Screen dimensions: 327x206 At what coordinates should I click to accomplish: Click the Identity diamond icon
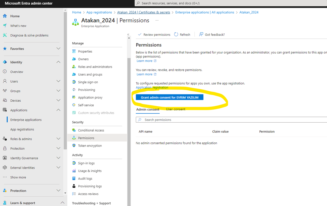tap(5, 62)
